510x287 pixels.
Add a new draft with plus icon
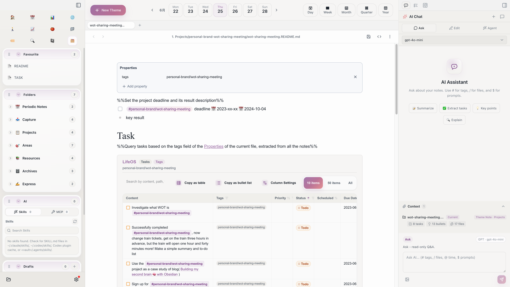click(x=74, y=266)
